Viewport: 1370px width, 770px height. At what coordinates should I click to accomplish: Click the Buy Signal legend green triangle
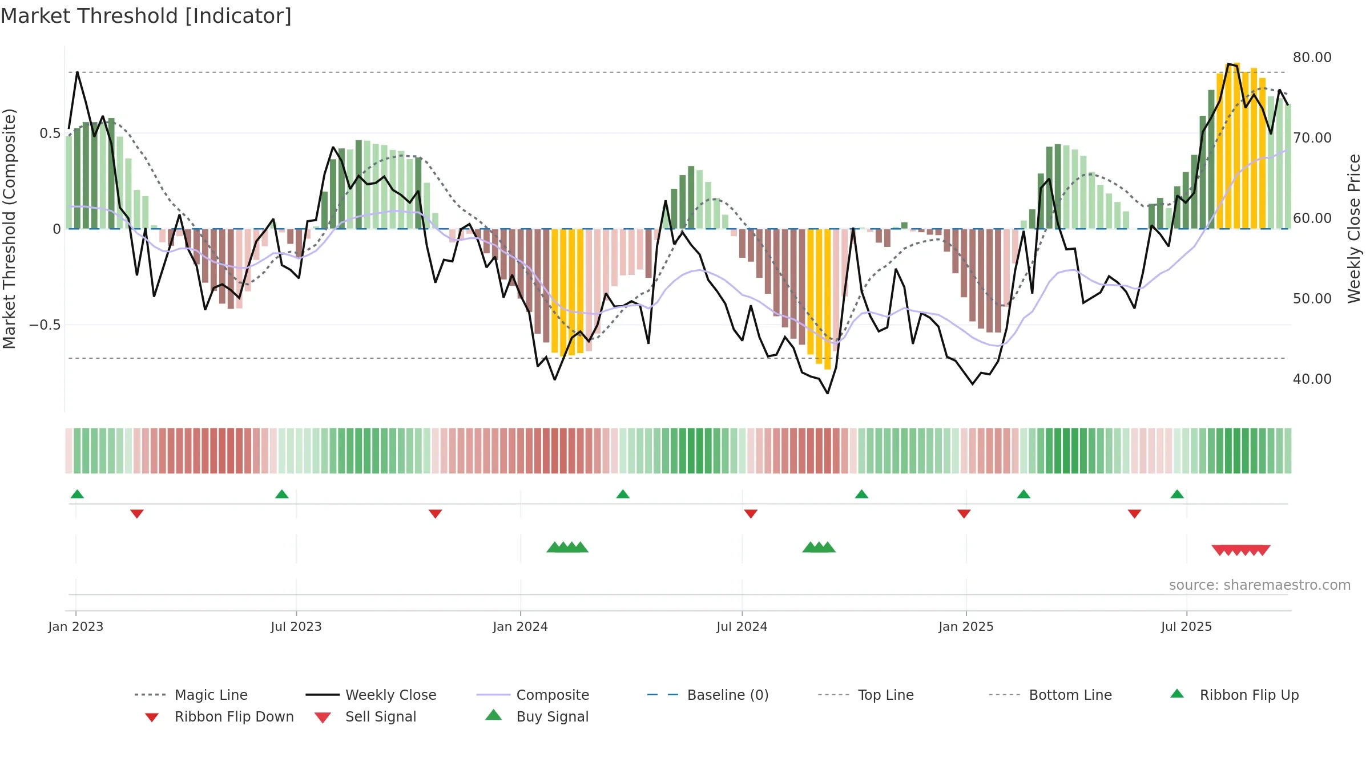494,715
